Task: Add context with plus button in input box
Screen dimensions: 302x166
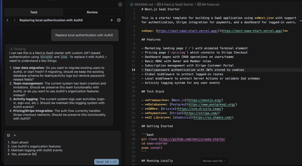Action: (x=15, y=135)
